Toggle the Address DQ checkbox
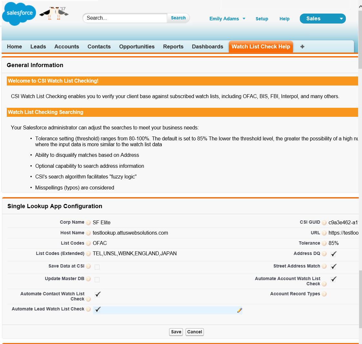Screen dimensions: 362x344 tap(334, 254)
